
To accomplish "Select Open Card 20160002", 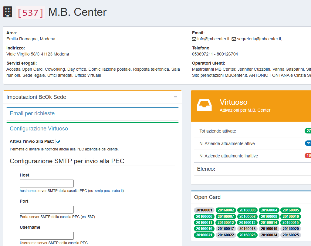I will (x=226, y=210).
